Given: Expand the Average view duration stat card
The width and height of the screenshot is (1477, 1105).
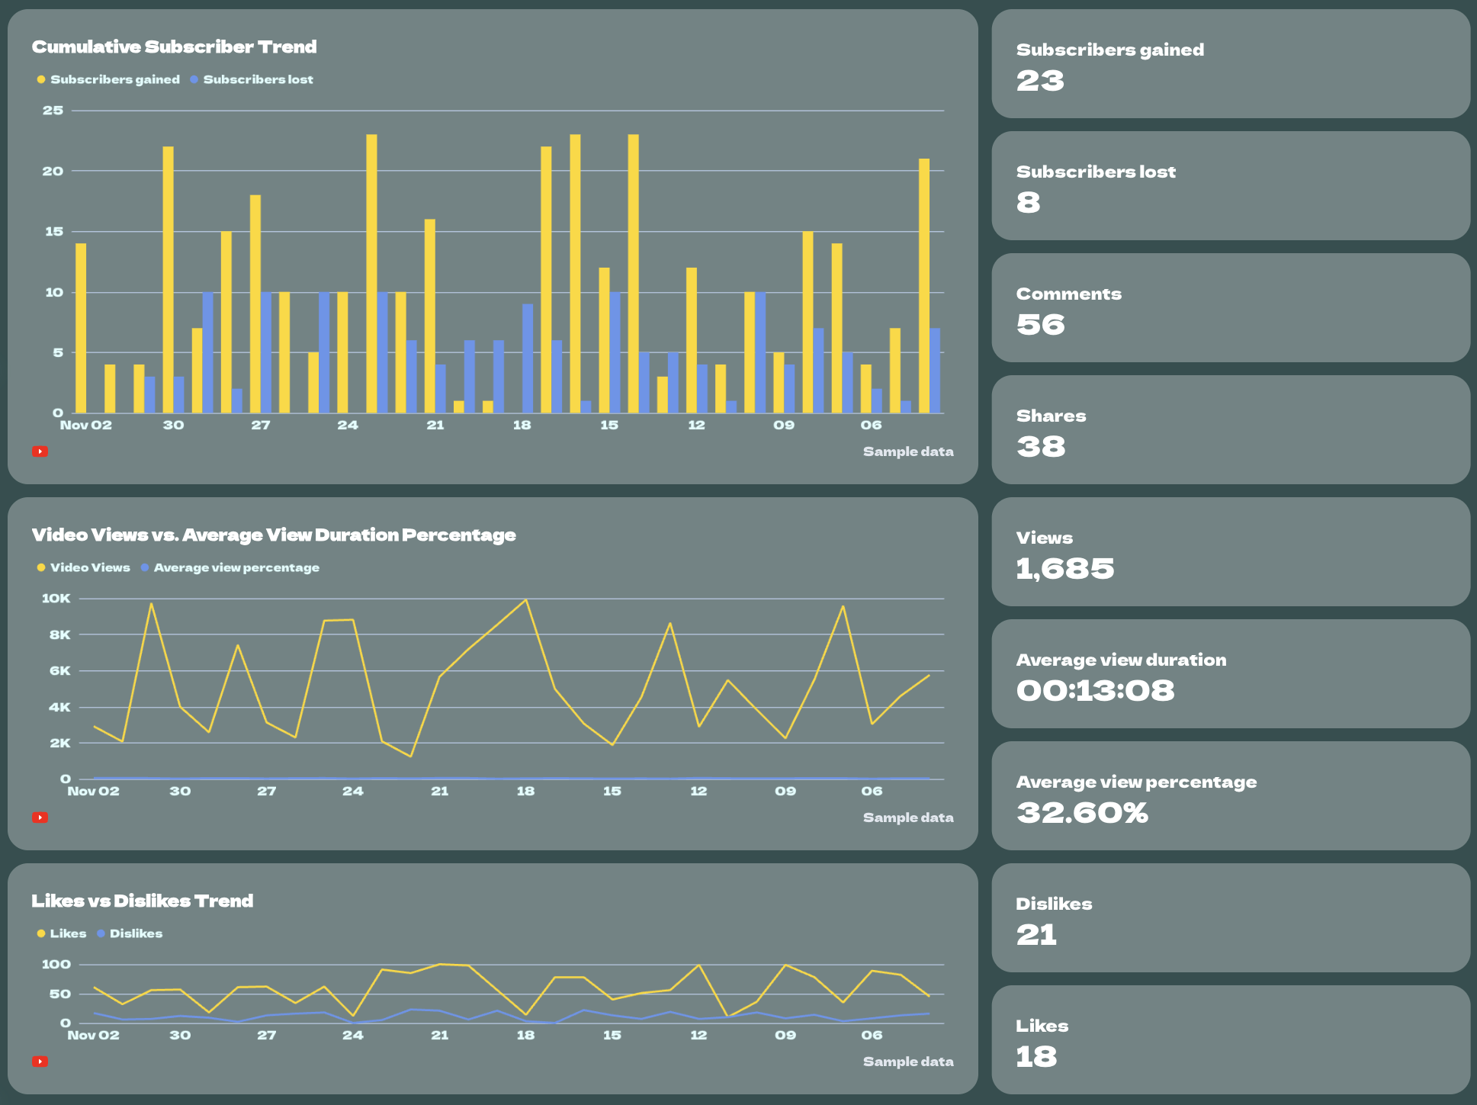Looking at the screenshot, I should pyautogui.click(x=1230, y=676).
